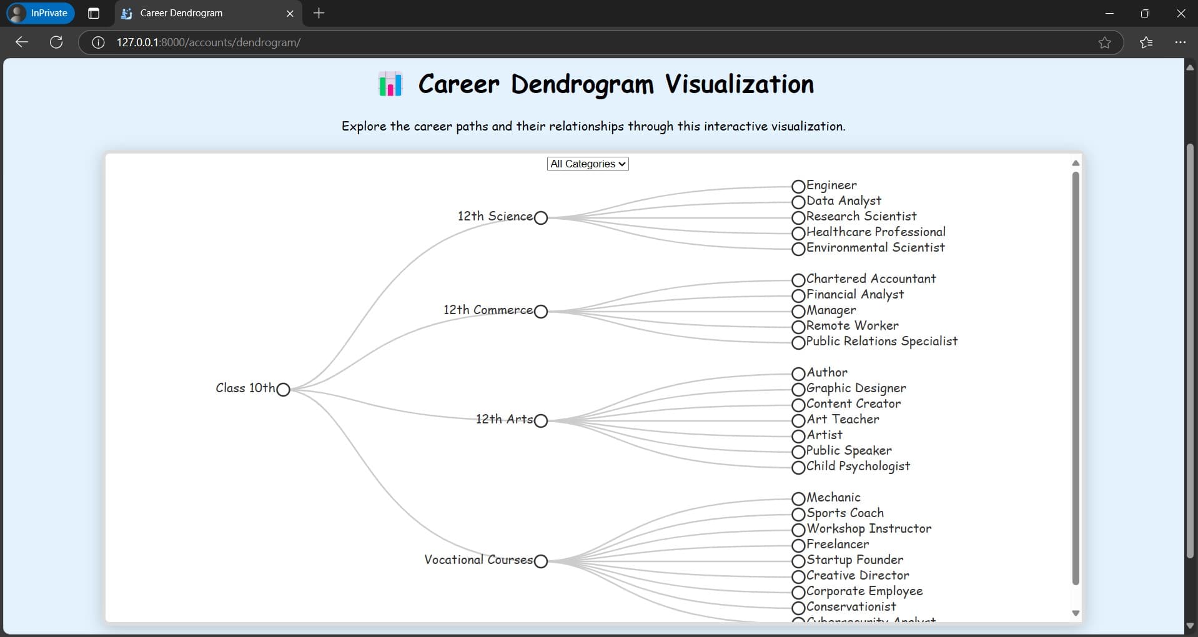Image resolution: width=1198 pixels, height=637 pixels.
Task: Click the Remote Worker node
Action: [798, 327]
